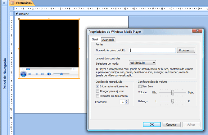Switch to the Avançado tab

tap(108, 40)
